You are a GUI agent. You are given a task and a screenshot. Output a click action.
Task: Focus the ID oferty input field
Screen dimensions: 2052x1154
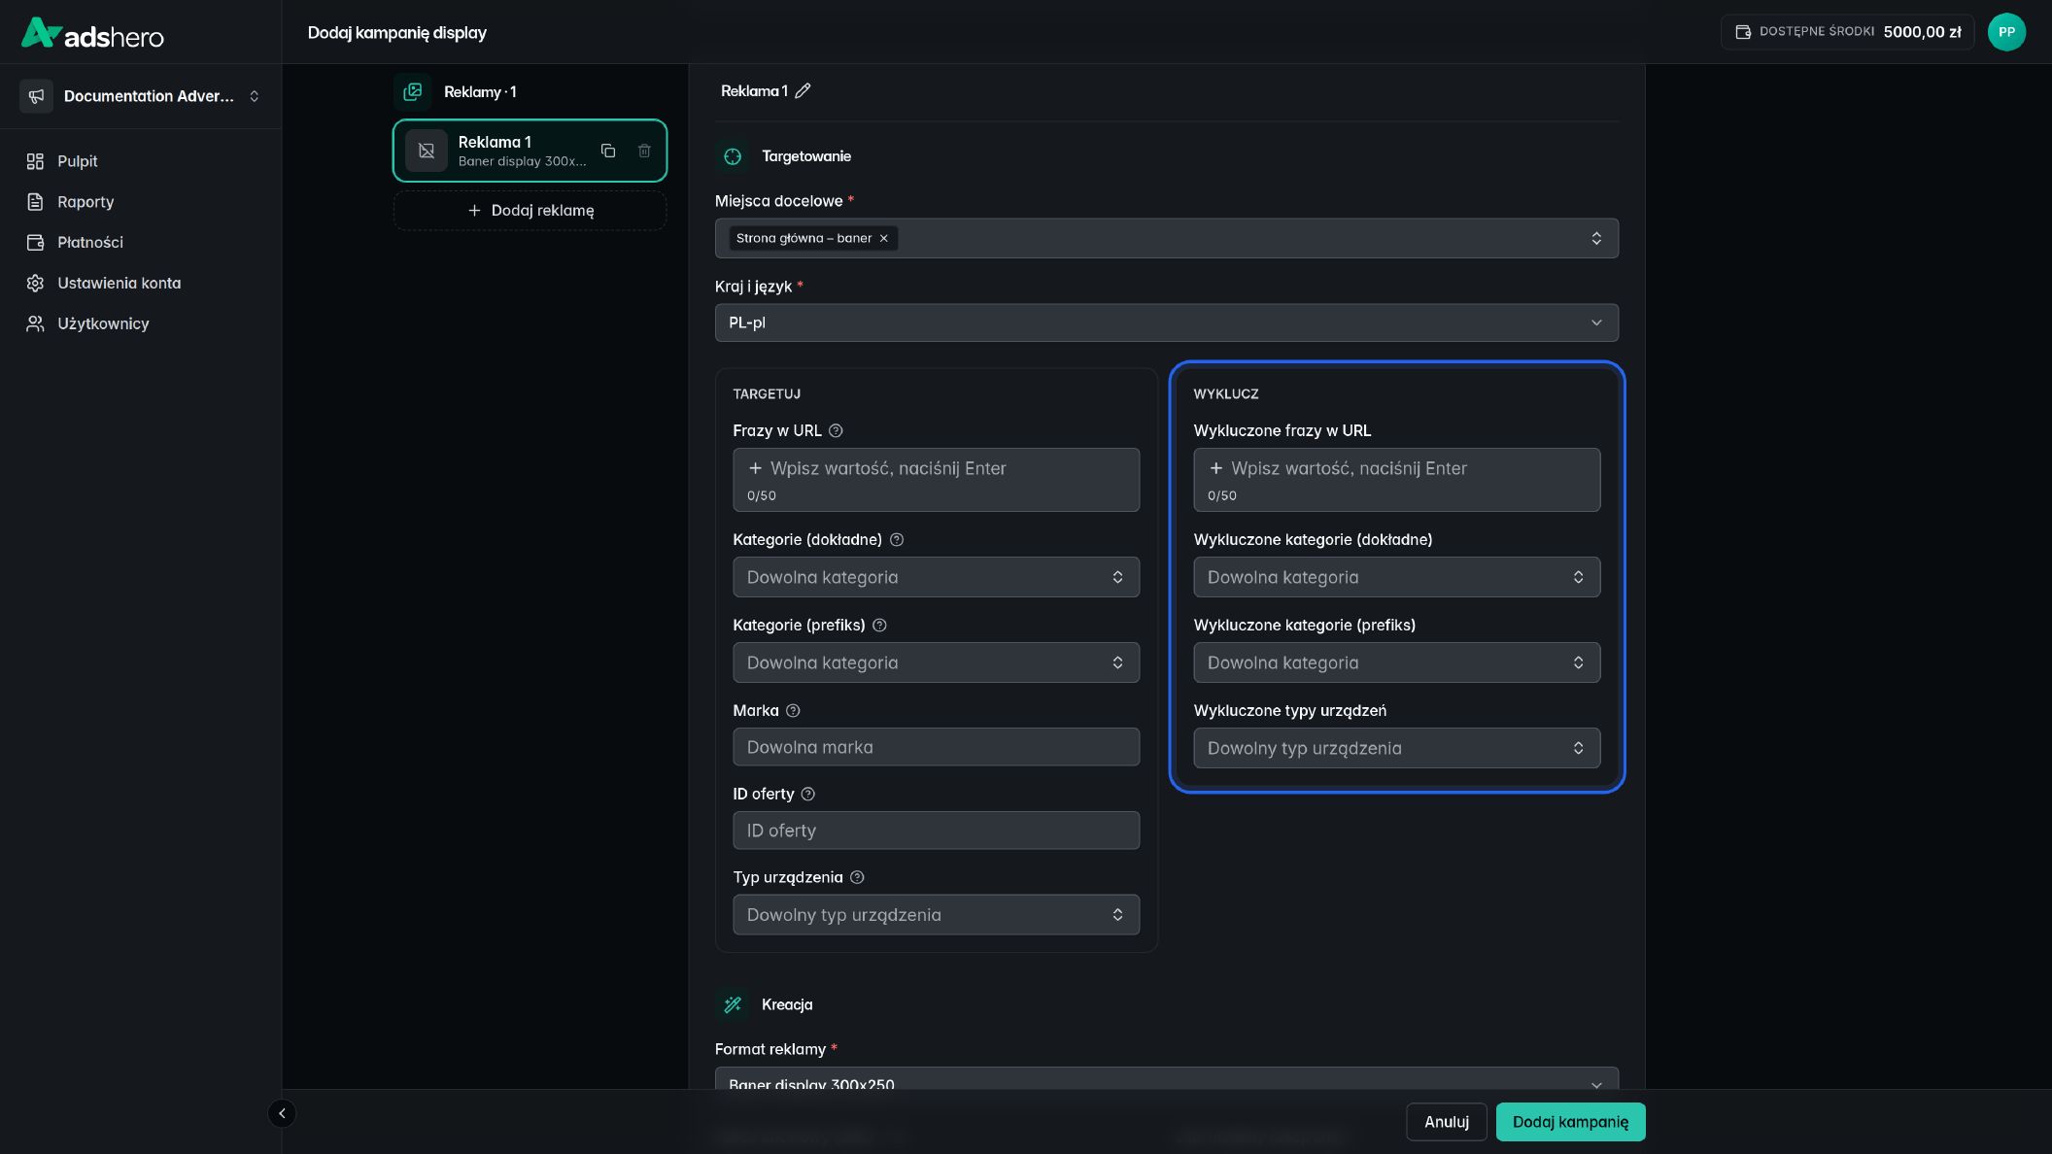tap(936, 831)
